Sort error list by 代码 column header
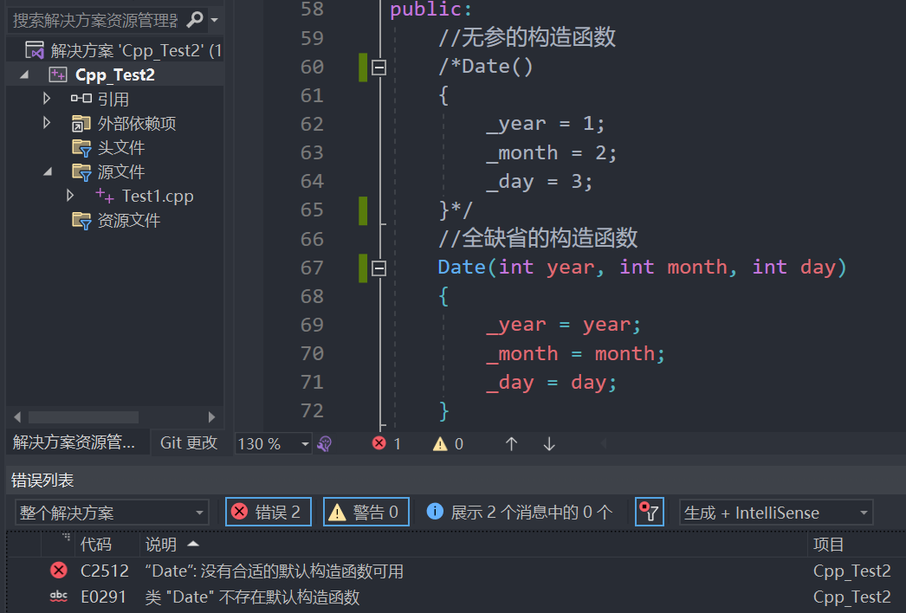906x613 pixels. [x=96, y=545]
